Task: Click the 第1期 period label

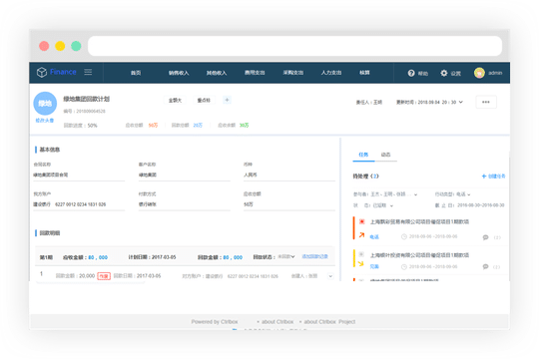Action: [46, 257]
